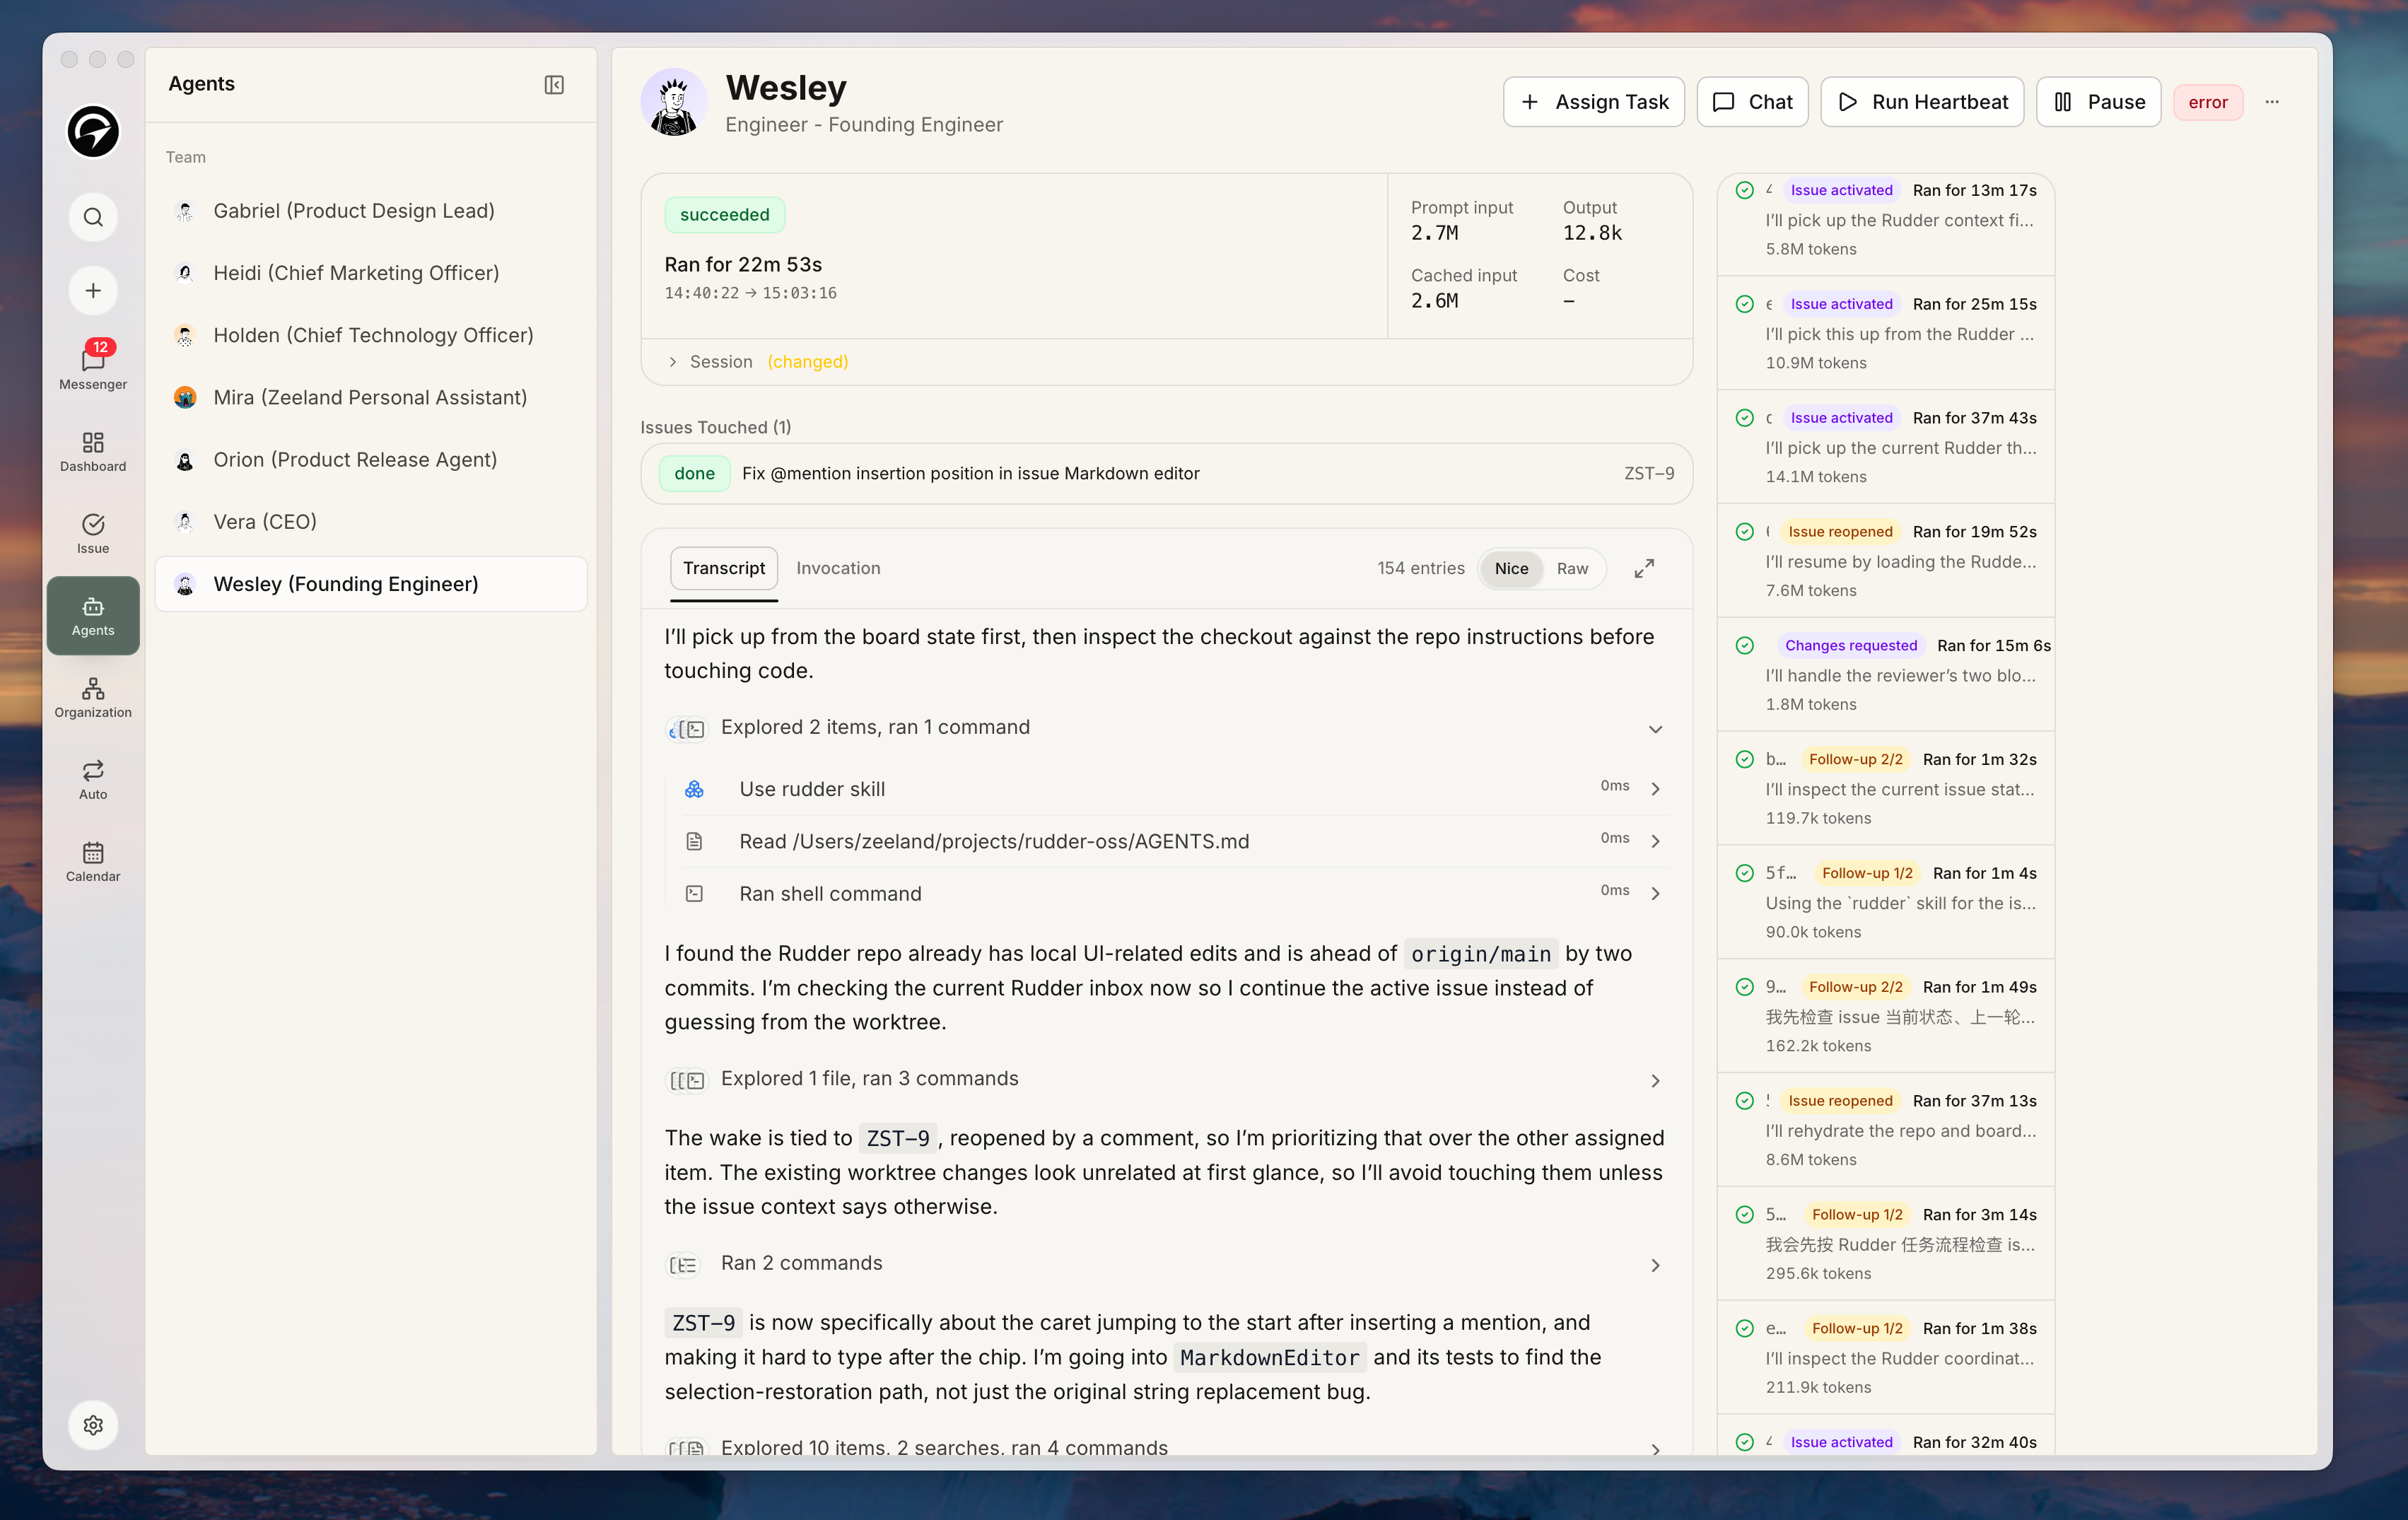Viewport: 2408px width, 1520px height.
Task: Switch transcript view to Raw
Action: tap(1572, 568)
